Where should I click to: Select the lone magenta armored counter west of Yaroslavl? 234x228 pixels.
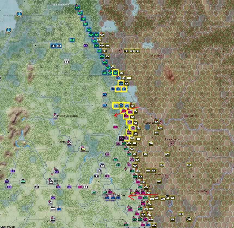[116, 127]
